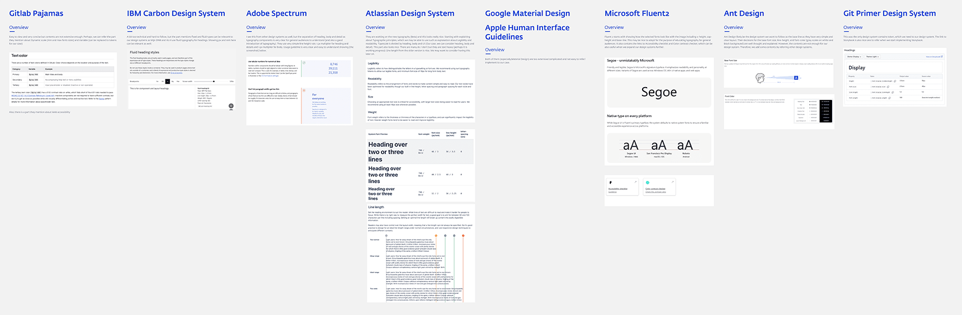The width and height of the screenshot is (962, 315).
Task: Select Overview under IBM Carbon Design System
Action: pos(136,27)
